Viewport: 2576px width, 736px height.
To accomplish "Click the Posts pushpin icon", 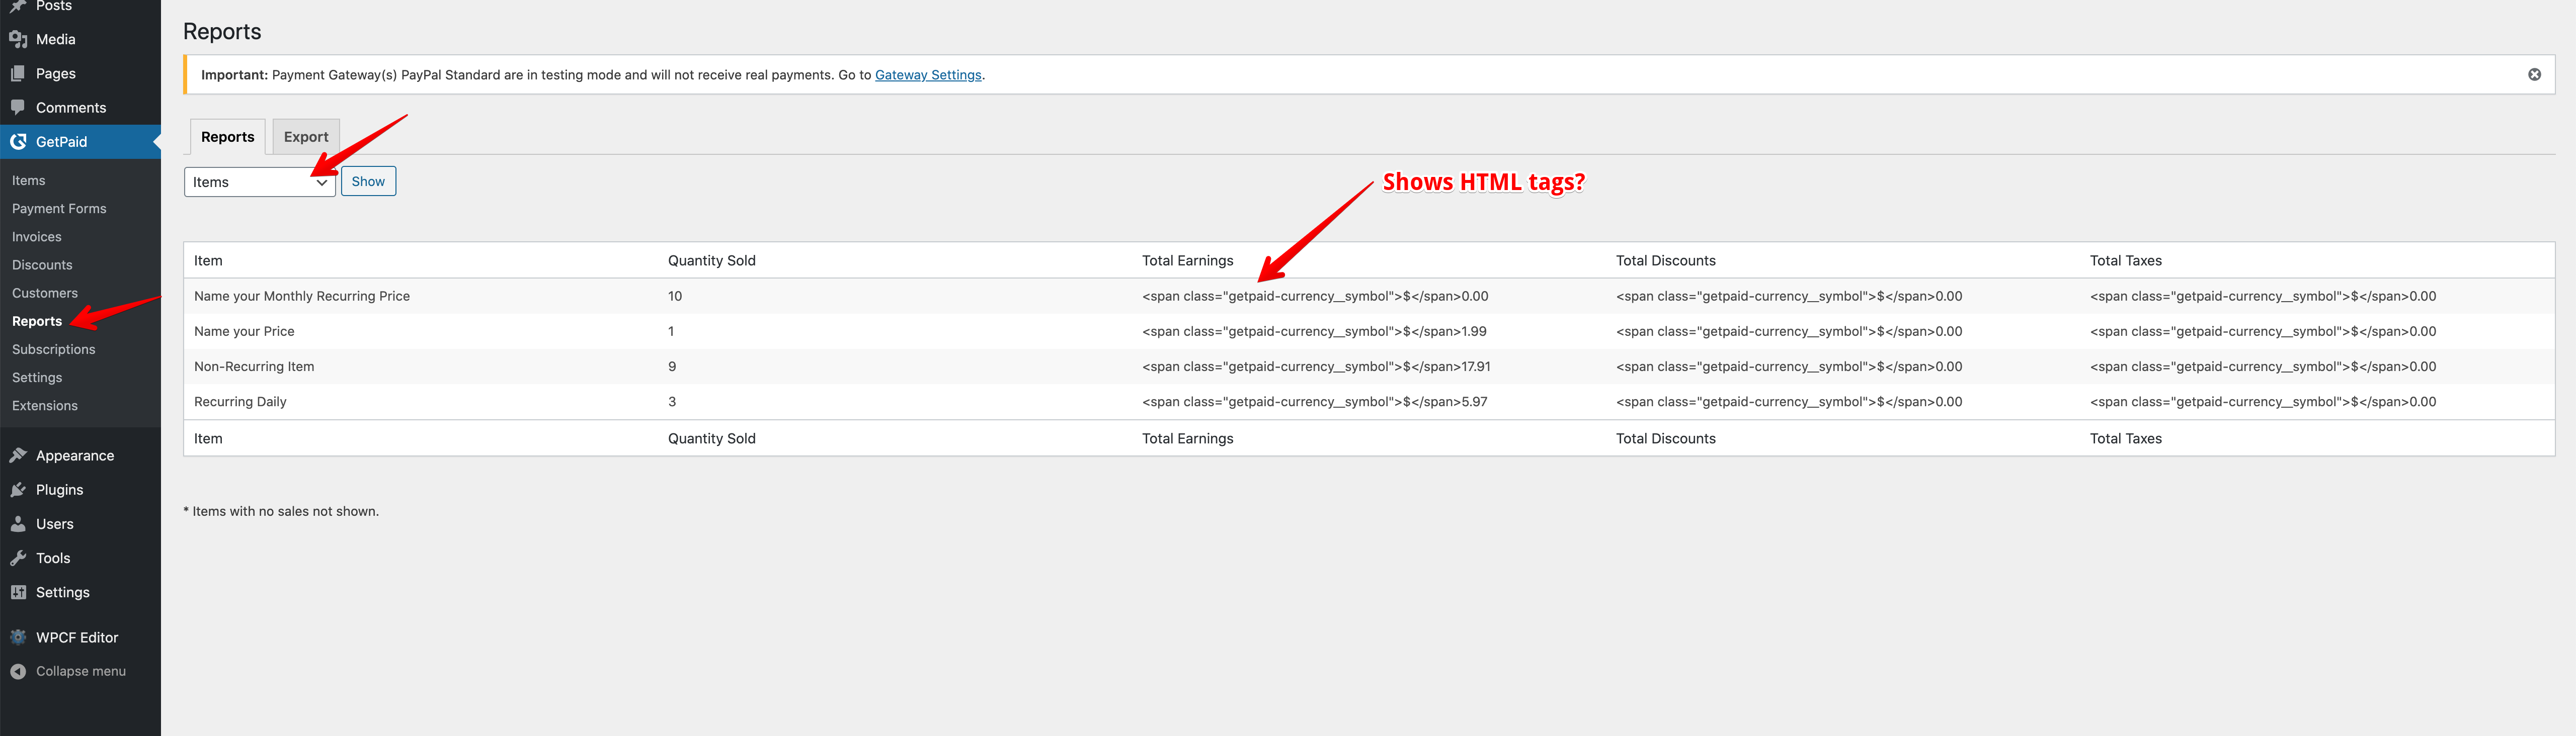I will coord(18,6).
